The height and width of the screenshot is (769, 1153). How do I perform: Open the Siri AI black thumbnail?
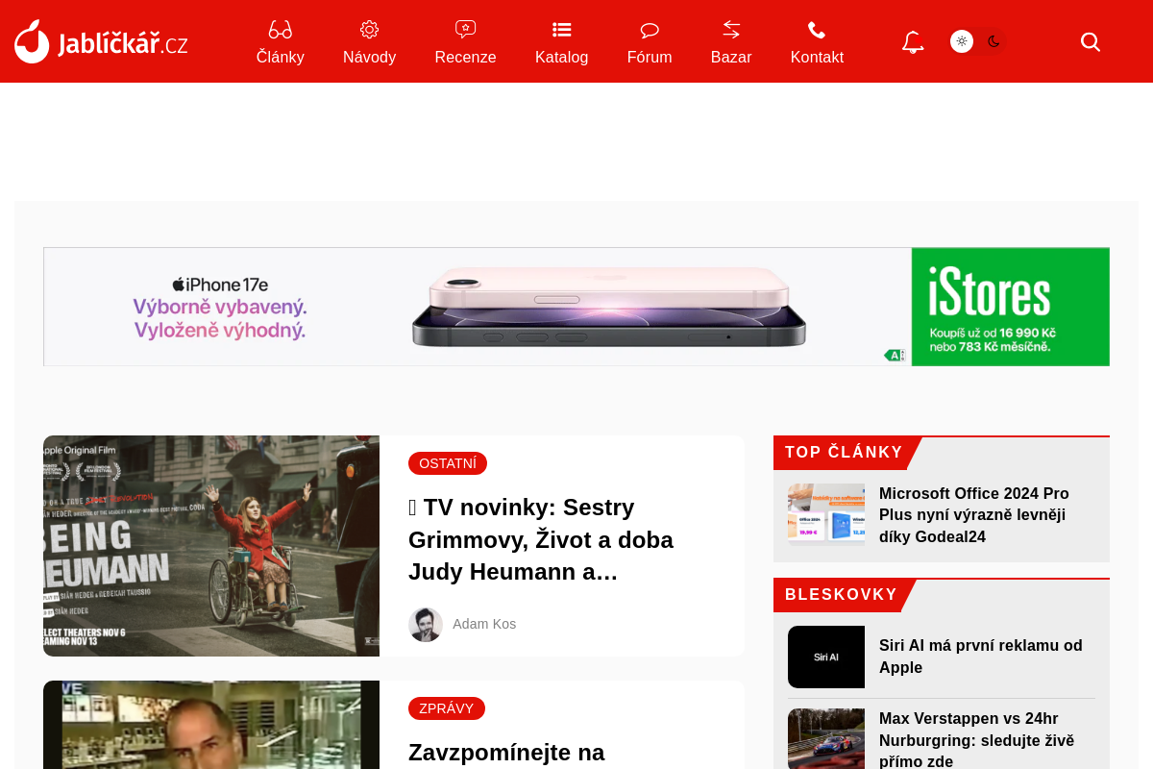click(x=826, y=657)
